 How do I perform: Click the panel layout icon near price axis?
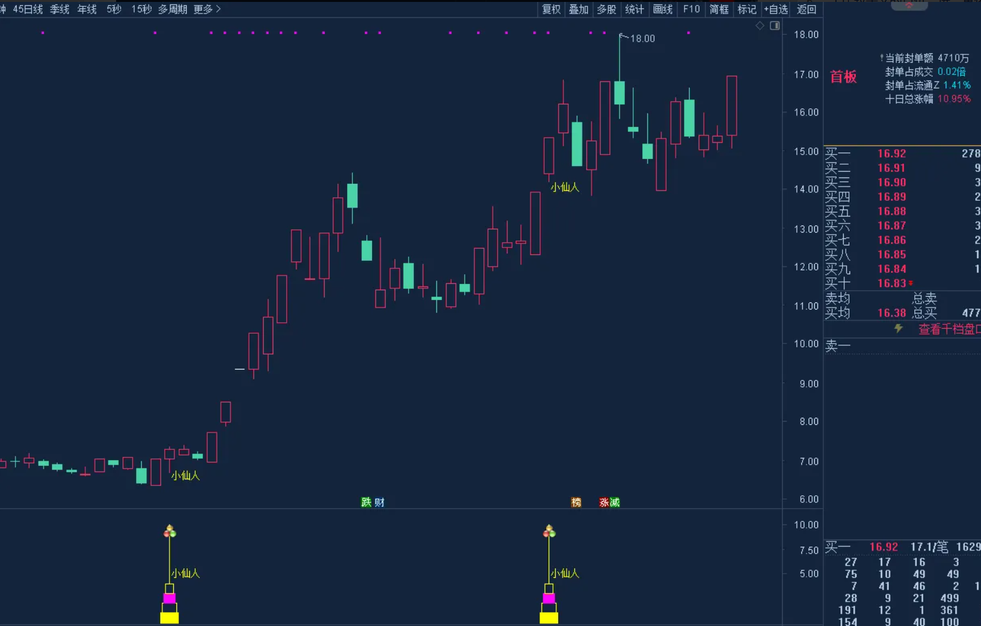[x=775, y=26]
